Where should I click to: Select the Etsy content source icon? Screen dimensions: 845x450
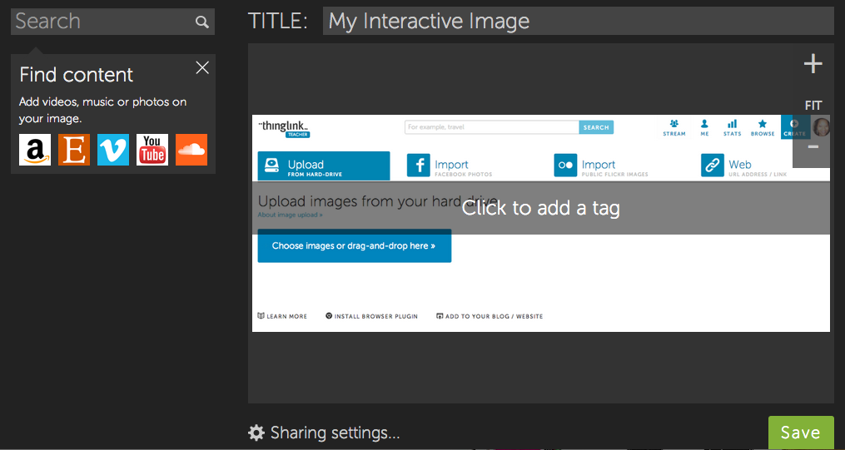point(74,150)
